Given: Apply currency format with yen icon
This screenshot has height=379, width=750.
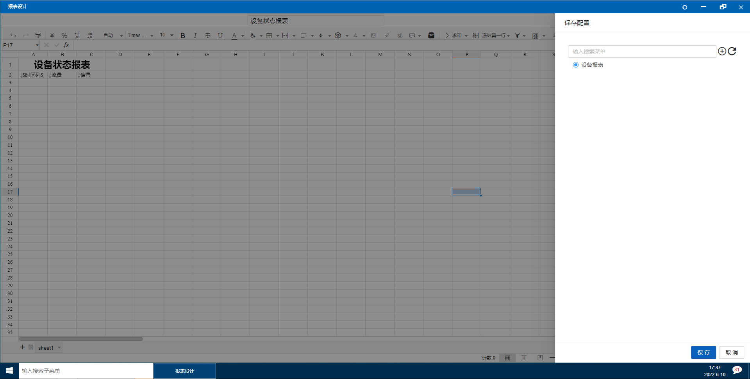Looking at the screenshot, I should click(52, 36).
